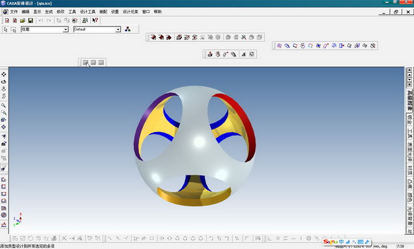Image resolution: width=414 pixels, height=249 pixels.
Task: Select the orbit rotate view tool
Action: coord(4,81)
